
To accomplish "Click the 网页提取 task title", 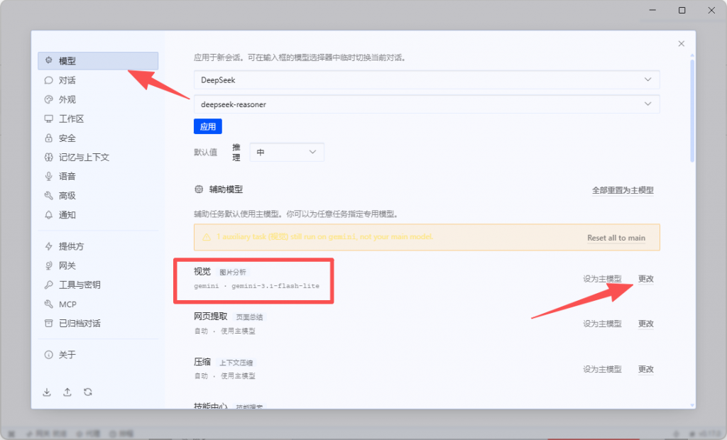I will pyautogui.click(x=210, y=317).
